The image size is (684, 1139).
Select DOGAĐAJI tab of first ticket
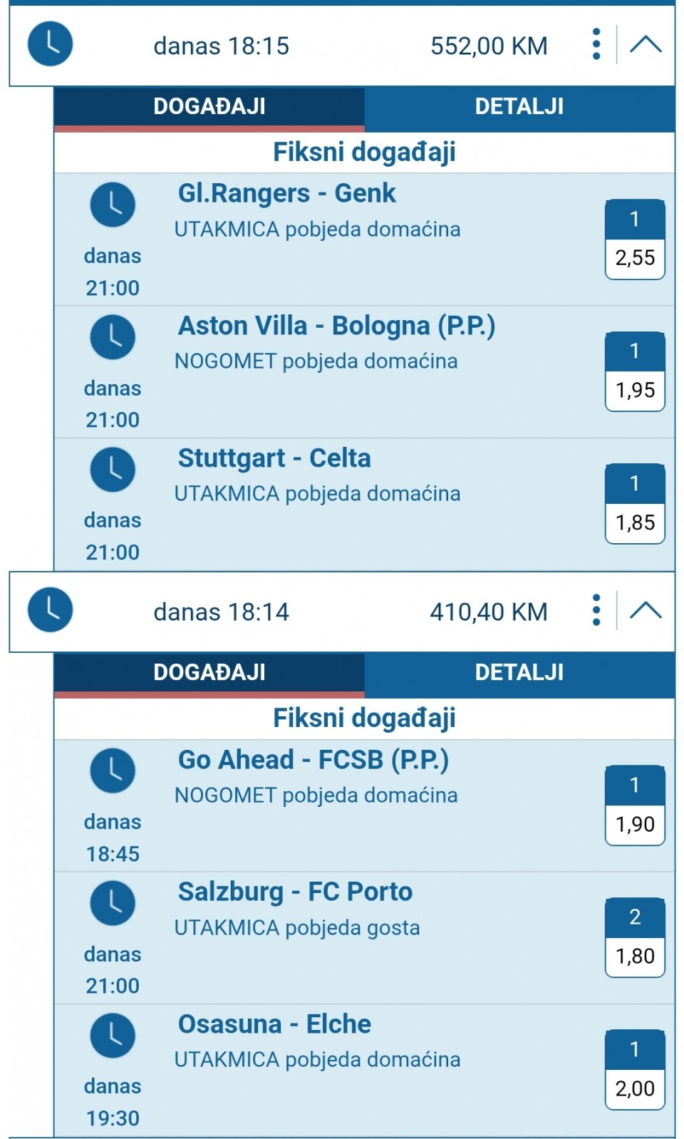209,107
